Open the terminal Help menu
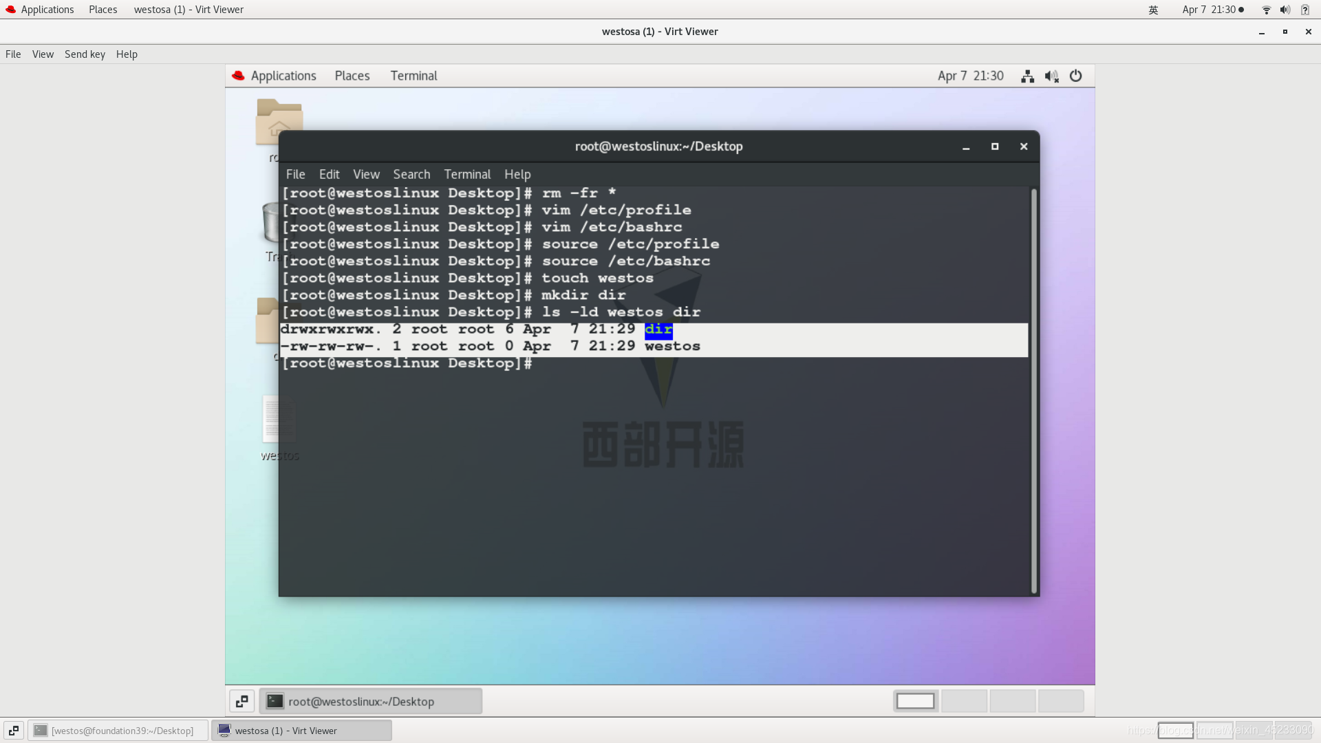Screen dimensions: 1321x743 pos(517,175)
